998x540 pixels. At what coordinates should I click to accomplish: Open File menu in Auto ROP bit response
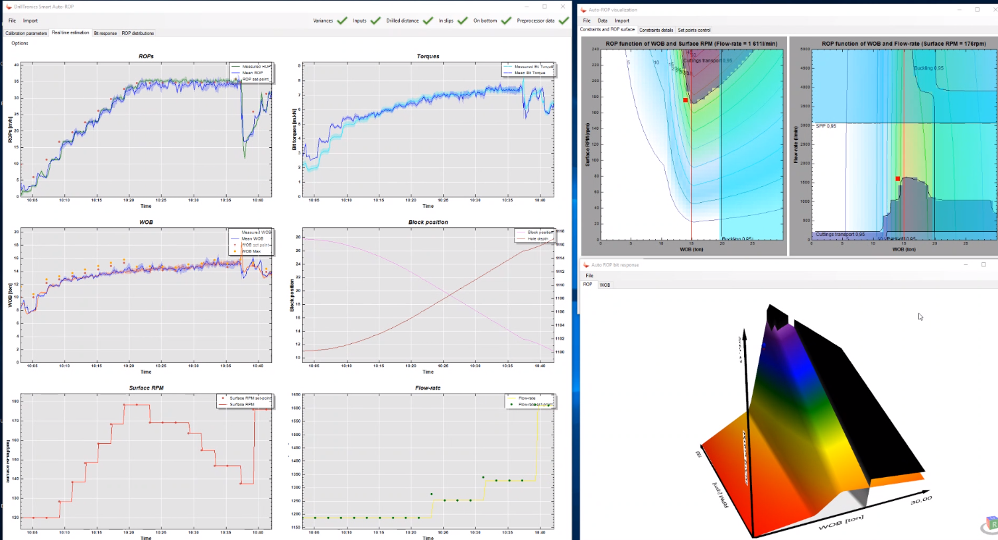pos(590,276)
